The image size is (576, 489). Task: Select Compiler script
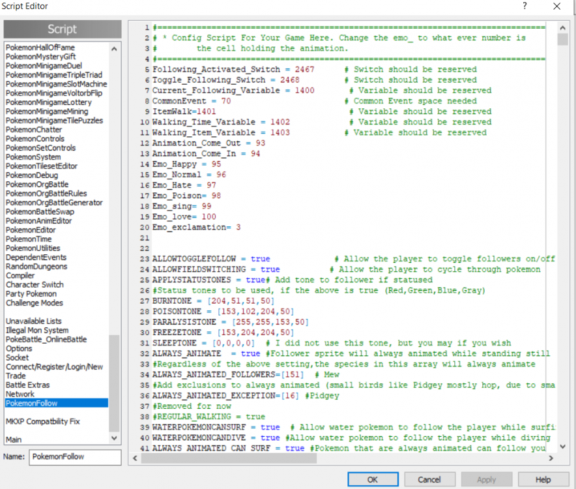tap(20, 276)
